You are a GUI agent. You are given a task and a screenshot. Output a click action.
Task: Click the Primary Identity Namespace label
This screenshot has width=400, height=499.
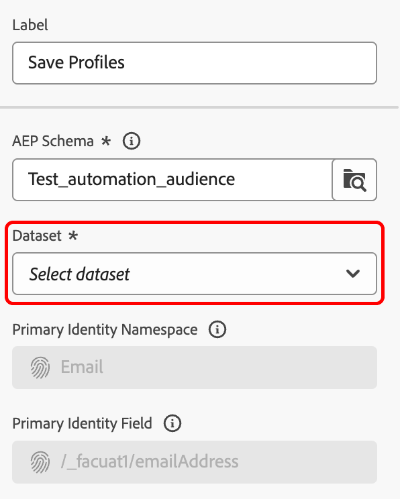coord(105,330)
